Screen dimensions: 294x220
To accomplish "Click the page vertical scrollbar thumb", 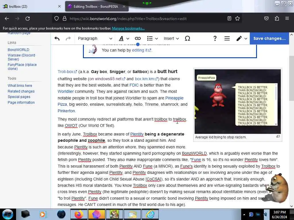I will click(291, 78).
